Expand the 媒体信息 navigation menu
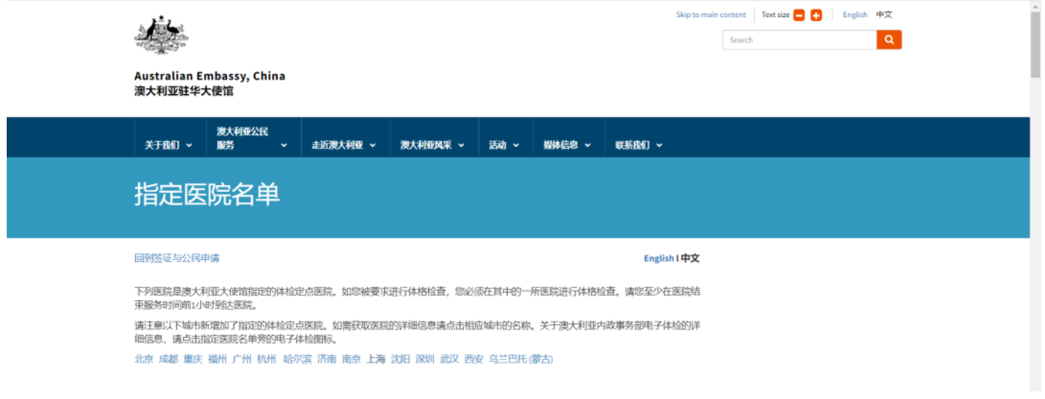Image resolution: width=1045 pixels, height=399 pixels. pos(567,145)
